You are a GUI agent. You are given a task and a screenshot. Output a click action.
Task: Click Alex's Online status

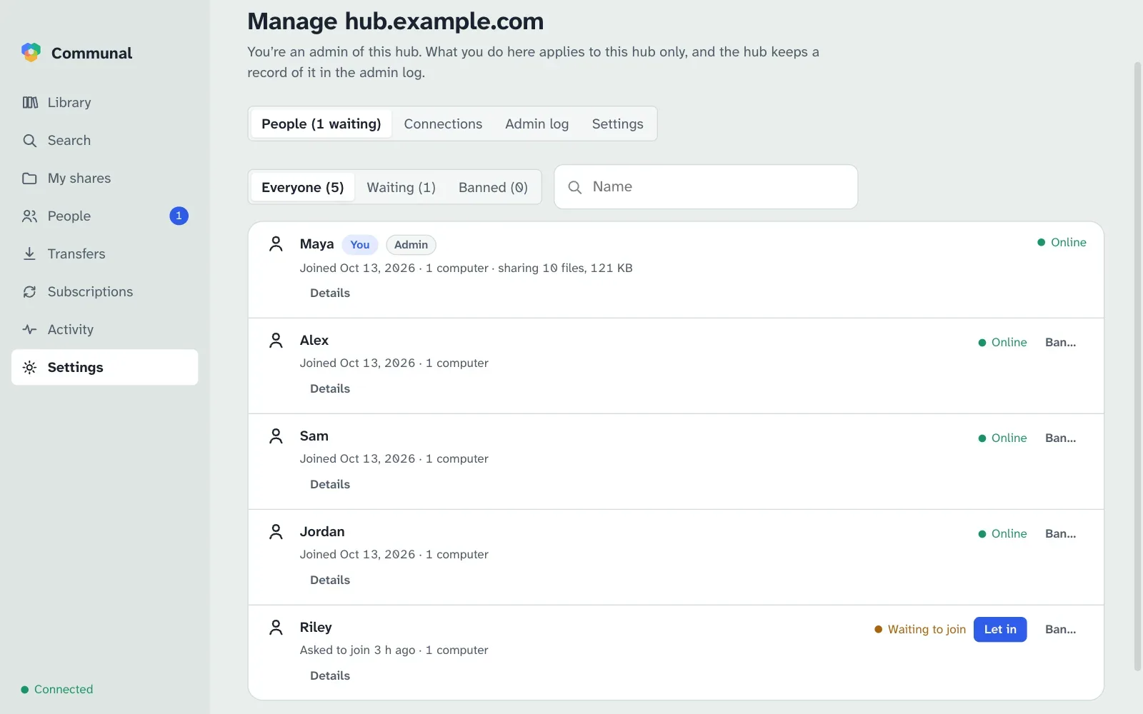[x=1002, y=343]
